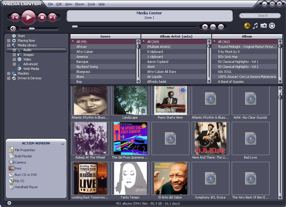Click the Previous track button

click(x=15, y=17)
